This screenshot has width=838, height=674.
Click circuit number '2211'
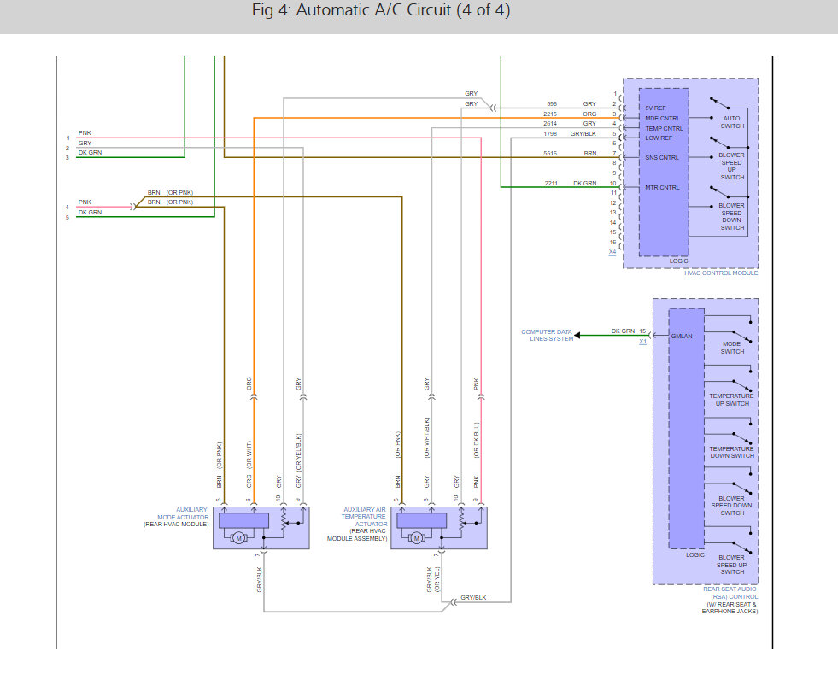point(551,184)
